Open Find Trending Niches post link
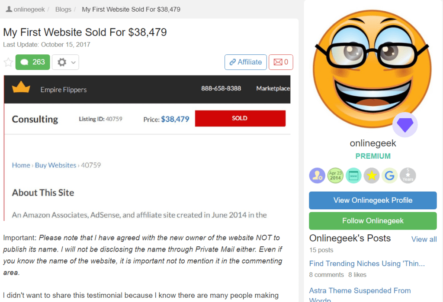Viewport: 443px width, 302px height. point(367,264)
